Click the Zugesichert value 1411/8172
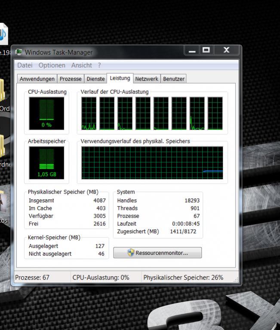This screenshot has width=280, height=330. pyautogui.click(x=183, y=231)
